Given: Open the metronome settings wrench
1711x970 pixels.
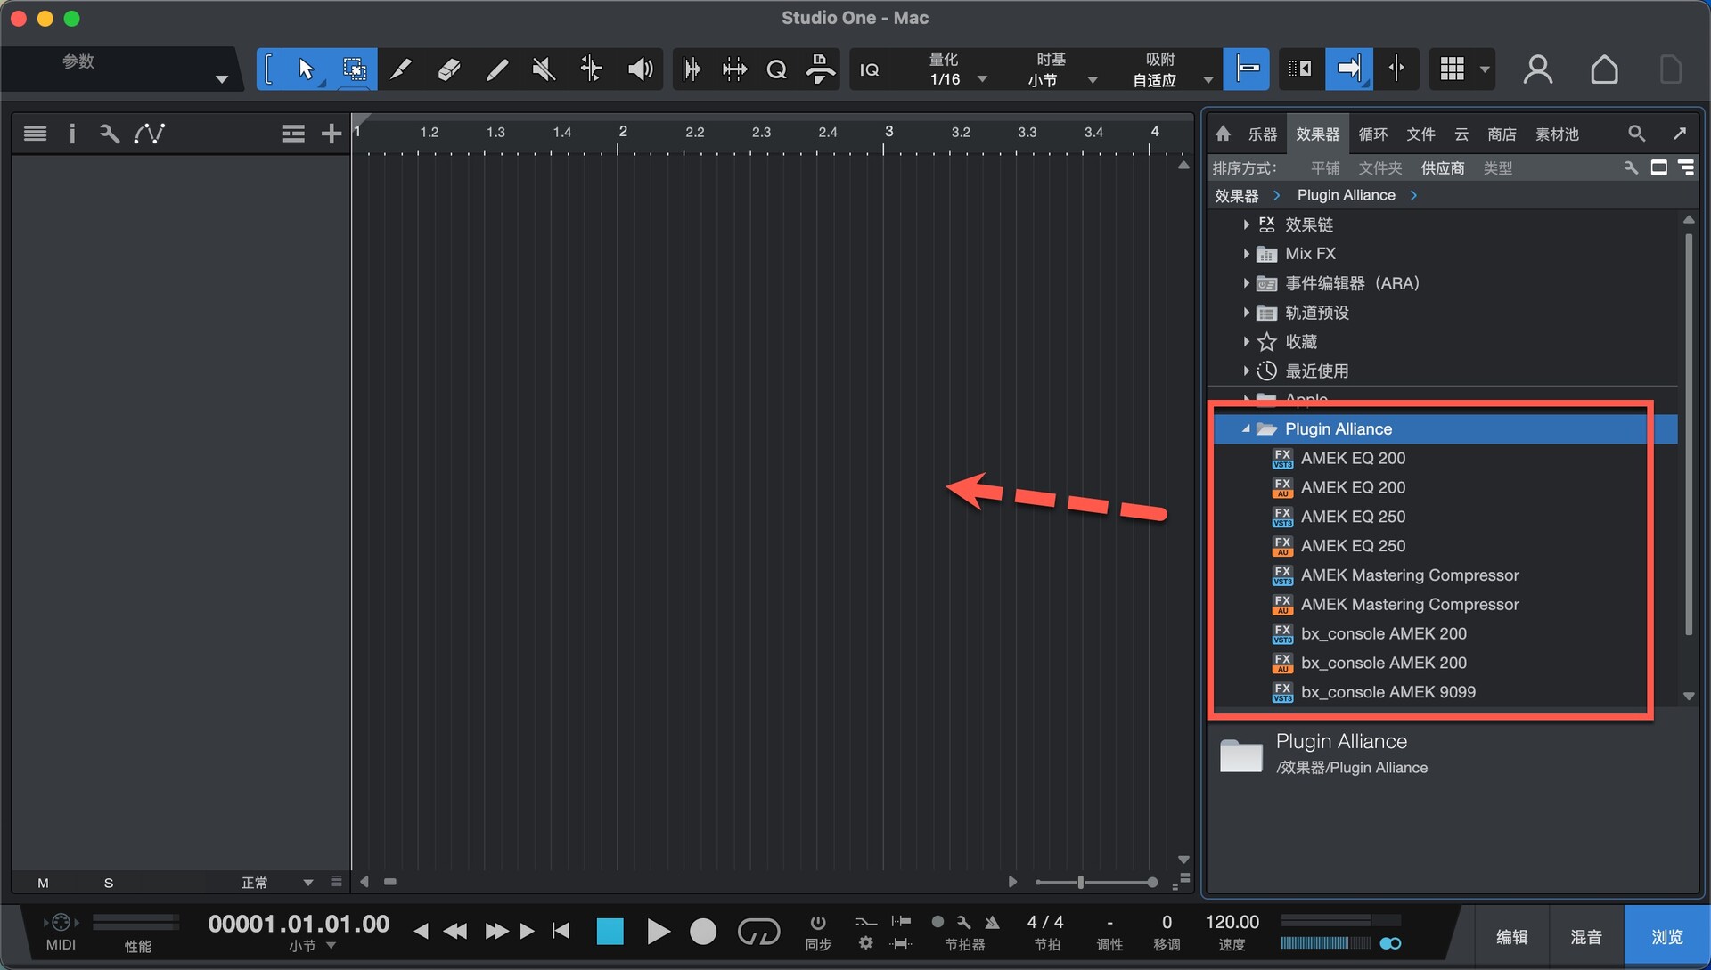Looking at the screenshot, I should [963, 922].
